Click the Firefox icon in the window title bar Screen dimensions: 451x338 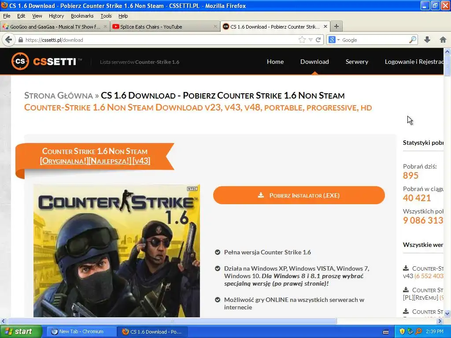click(4, 5)
